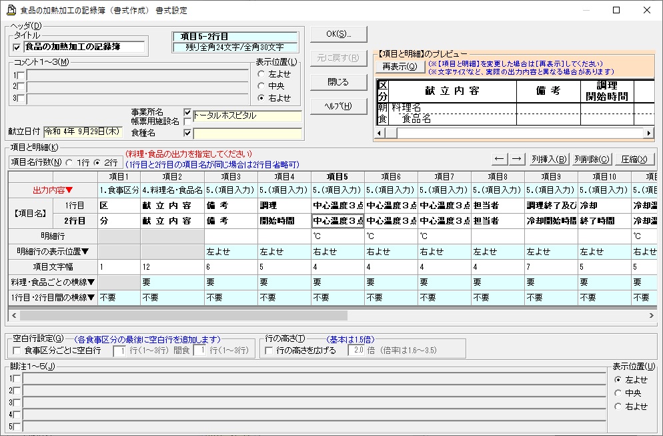Image resolution: width=663 pixels, height=436 pixels.
Task: Click 項目5 detail position cell 右よせ
Action: pos(338,252)
